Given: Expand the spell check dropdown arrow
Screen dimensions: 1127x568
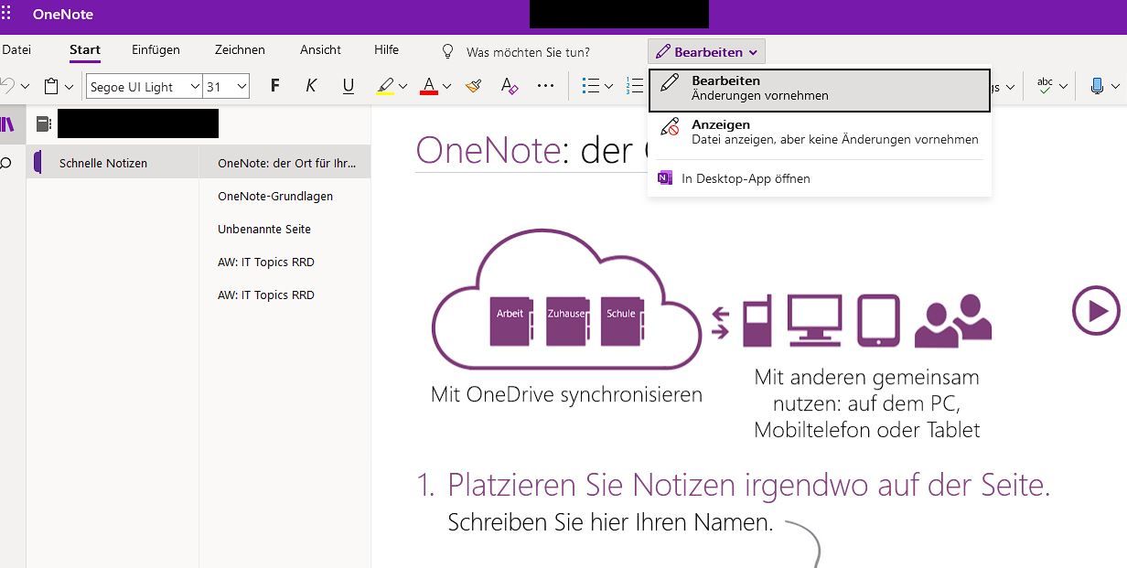Looking at the screenshot, I should tap(1063, 87).
